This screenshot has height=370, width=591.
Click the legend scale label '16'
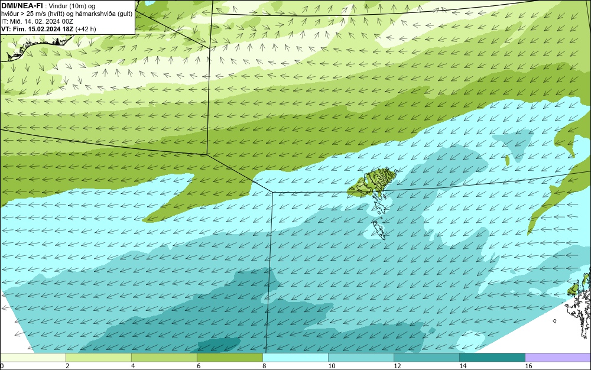pos(528,366)
